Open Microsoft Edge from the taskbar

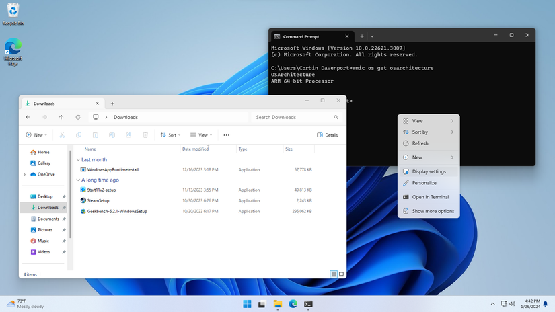point(293,303)
